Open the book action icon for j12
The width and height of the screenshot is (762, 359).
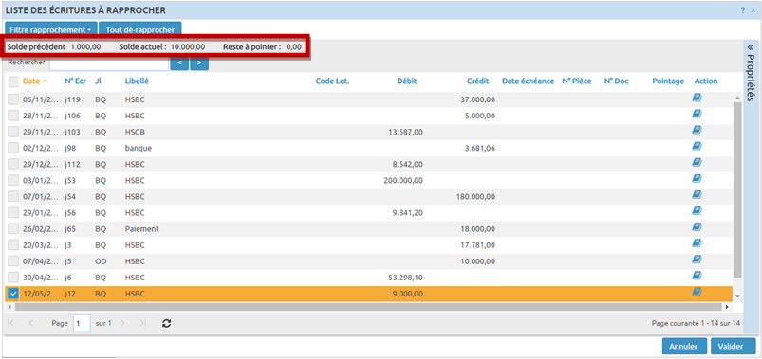coord(697,292)
